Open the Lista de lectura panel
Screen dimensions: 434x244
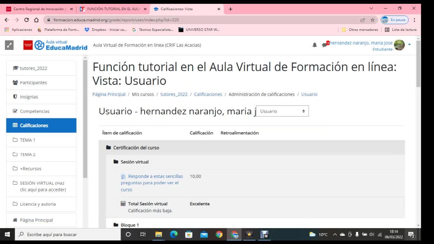[401, 30]
